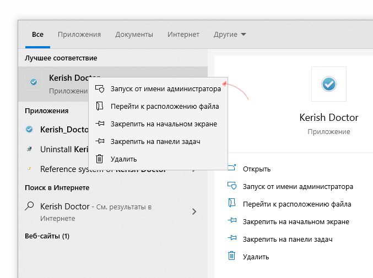Select Перейти к расположению файла in context menu
This screenshot has height=278, width=373.
[158, 106]
